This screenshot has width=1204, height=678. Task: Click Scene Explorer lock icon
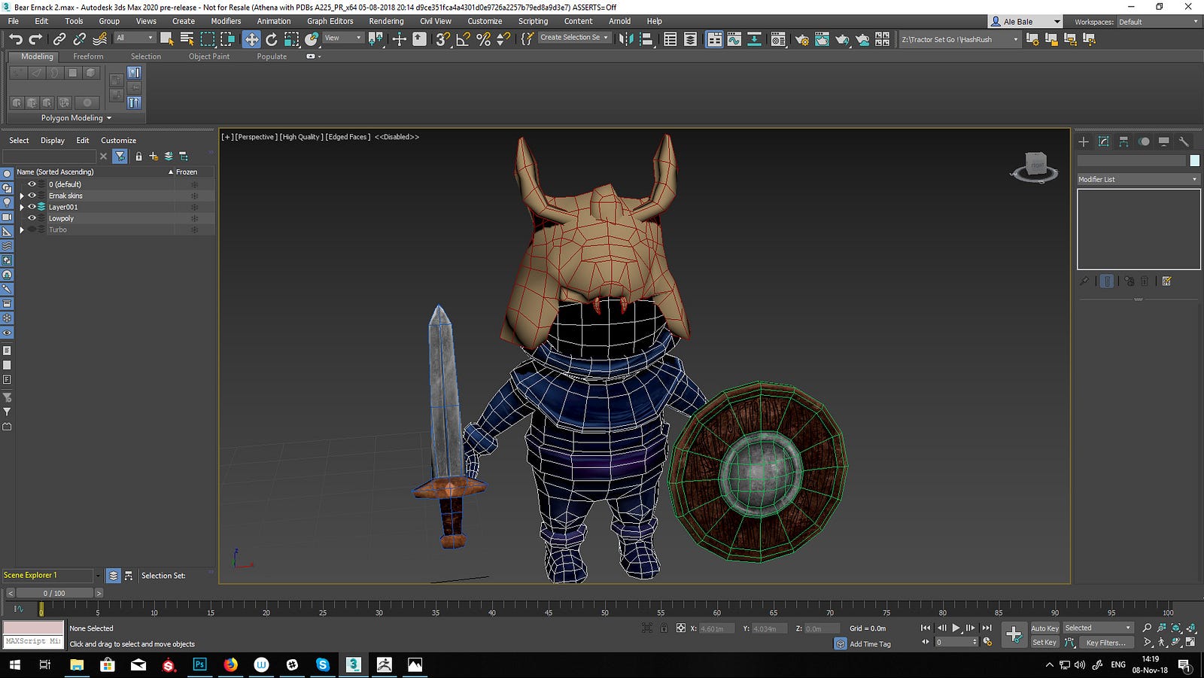pyautogui.click(x=138, y=157)
